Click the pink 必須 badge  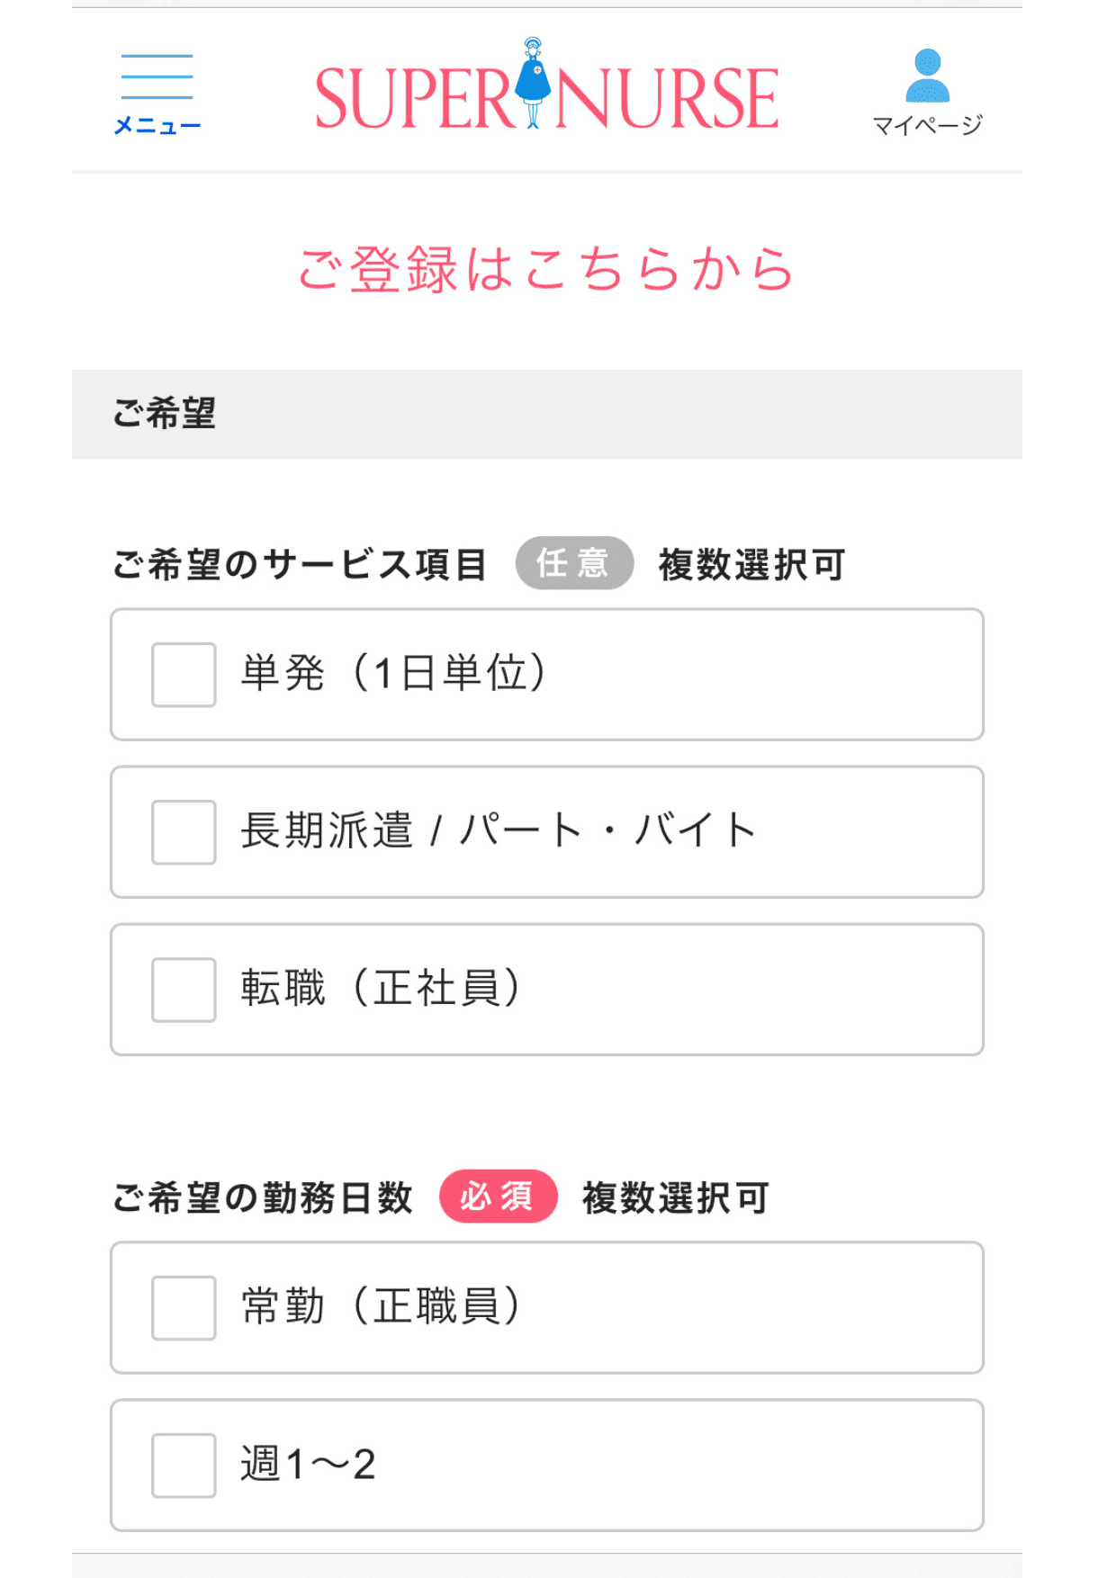point(499,1197)
